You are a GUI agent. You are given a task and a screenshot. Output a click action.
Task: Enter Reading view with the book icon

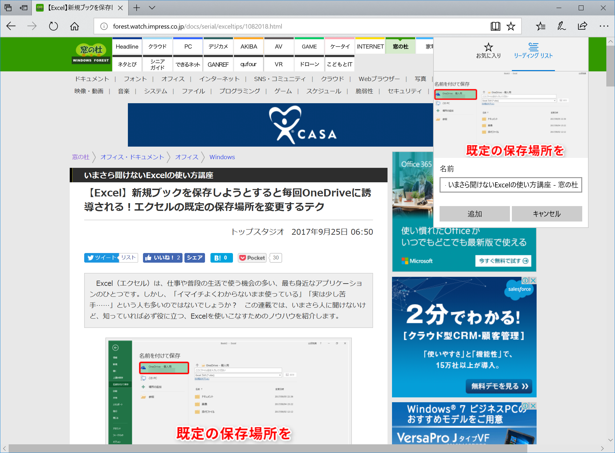496,26
